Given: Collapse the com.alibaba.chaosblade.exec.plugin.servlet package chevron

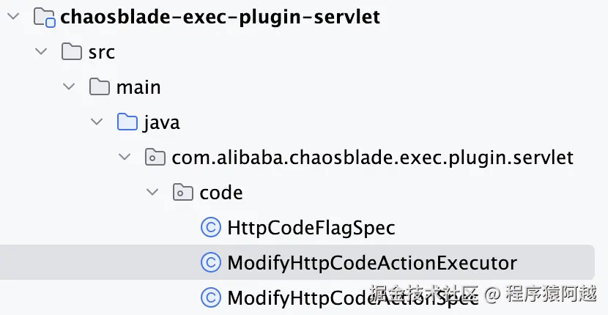Looking at the screenshot, I should pyautogui.click(x=125, y=157).
